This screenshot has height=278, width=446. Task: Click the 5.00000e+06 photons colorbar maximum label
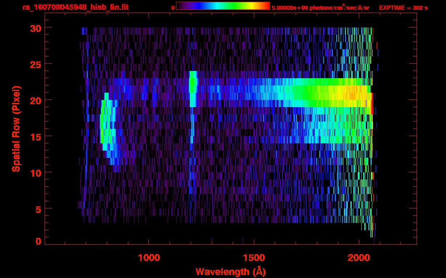[x=320, y=8]
